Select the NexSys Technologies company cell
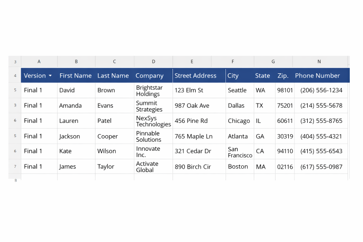This screenshot has height=242, width=363. coord(153,121)
